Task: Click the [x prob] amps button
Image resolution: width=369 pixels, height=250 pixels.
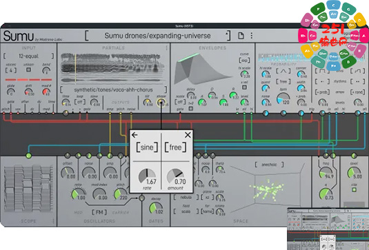Action: pyautogui.click(x=322, y=92)
